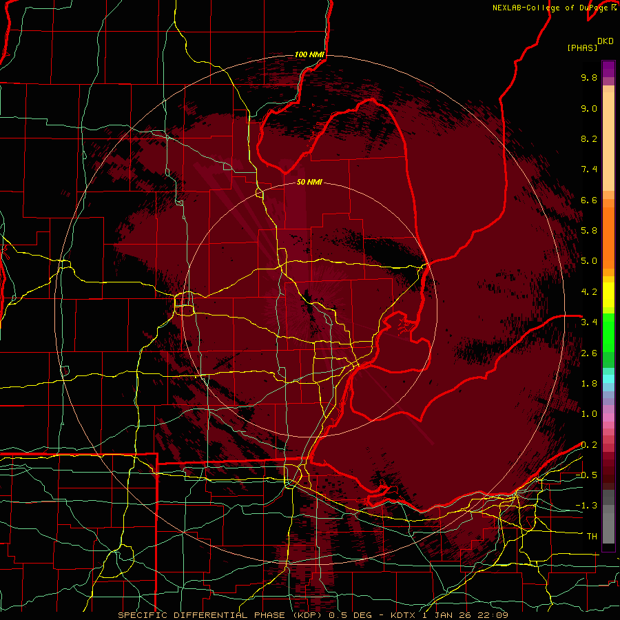Click the purple segment topping the color bar
Viewport: 620px width, 620px height.
(x=608, y=69)
